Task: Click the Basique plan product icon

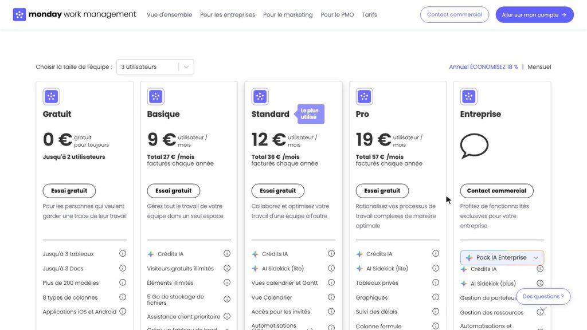Action: point(156,96)
